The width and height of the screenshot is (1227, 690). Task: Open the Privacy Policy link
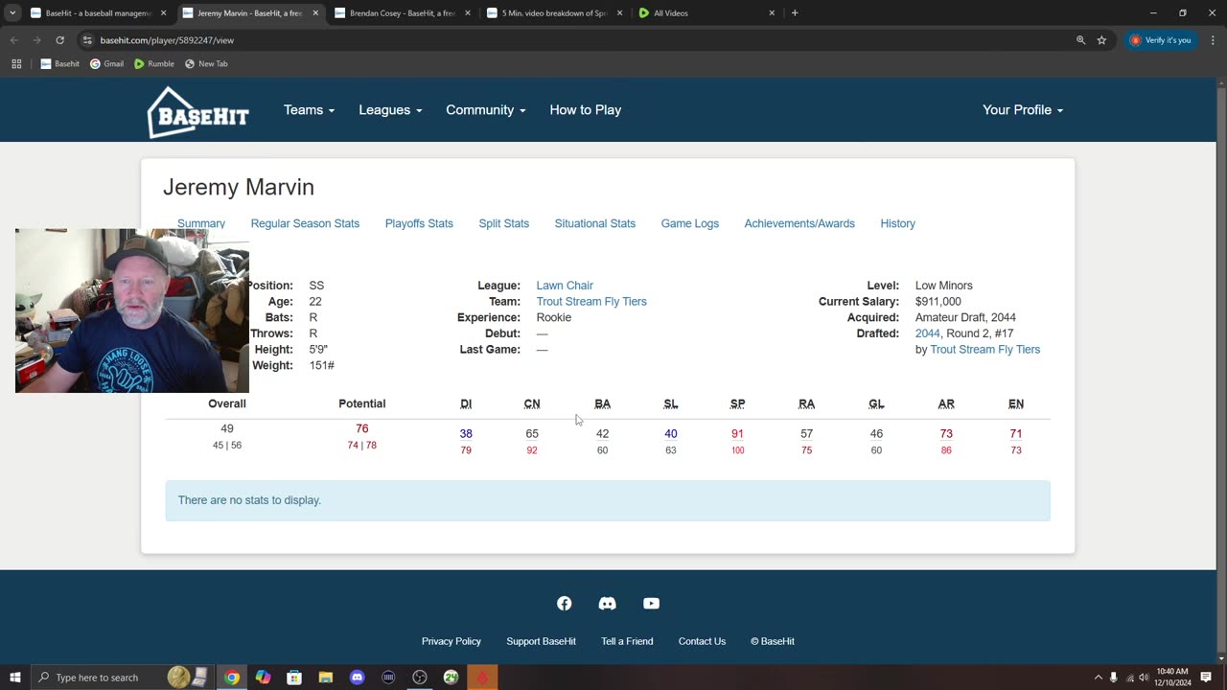(451, 641)
